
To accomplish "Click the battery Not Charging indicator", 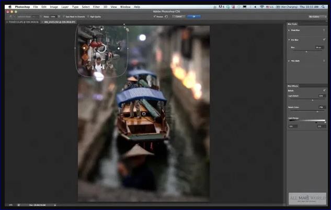I will 287,7.
